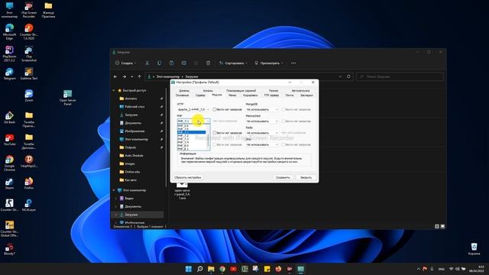This screenshot has width=489, height=275.
Task: Enable request logging checkbox for HTTP
Action: coord(215,109)
